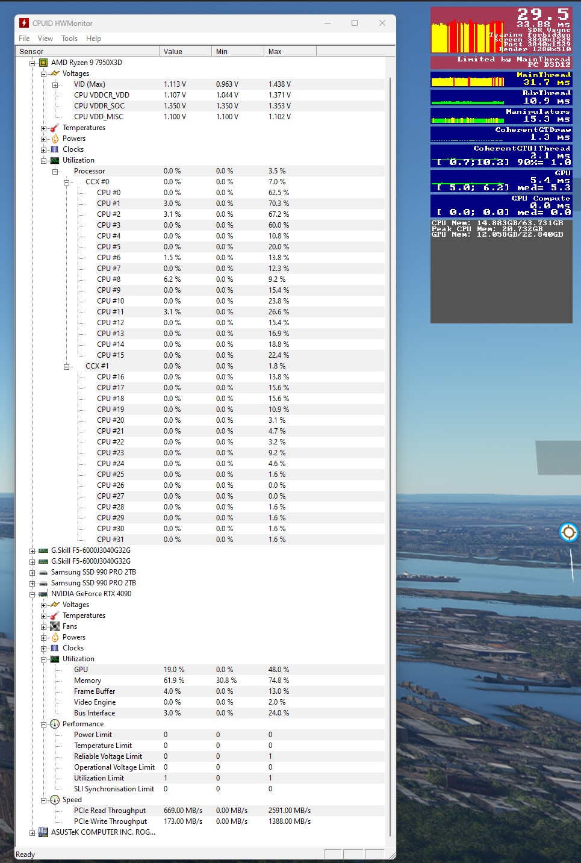This screenshot has width=581, height=863.
Task: Open the View menu
Action: [x=46, y=39]
